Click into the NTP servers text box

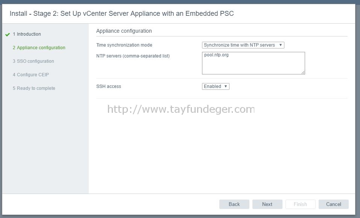tap(254, 63)
